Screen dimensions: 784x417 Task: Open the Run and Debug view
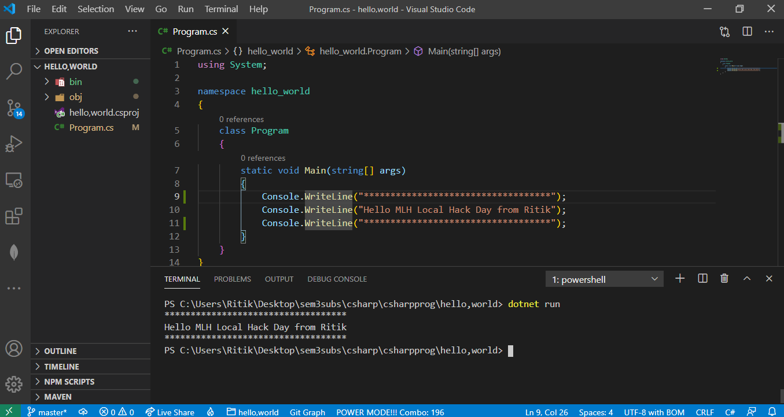tap(14, 144)
